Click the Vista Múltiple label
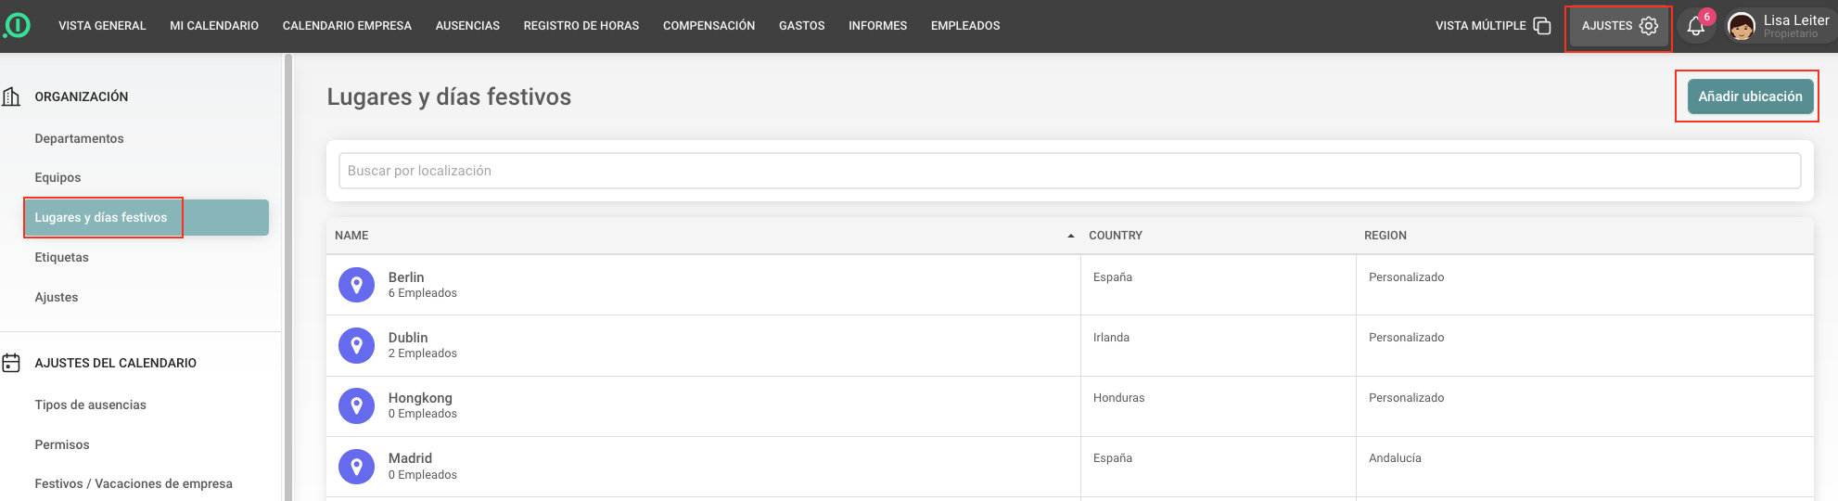 point(1480,26)
